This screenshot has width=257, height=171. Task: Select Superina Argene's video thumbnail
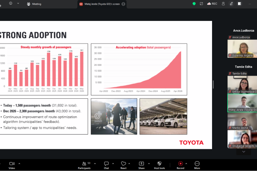click(242, 49)
